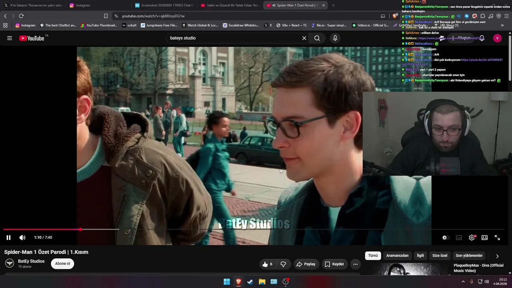Open the Excalidraw Whiteboard bookmark
This screenshot has width=512, height=288.
[x=241, y=25]
